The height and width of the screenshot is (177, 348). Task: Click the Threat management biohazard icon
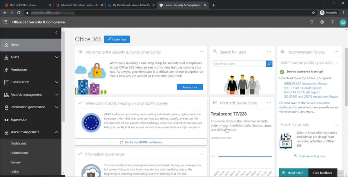[6, 132]
